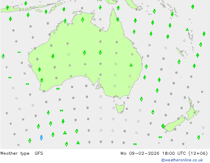Select the "(12+06)" forecast run text
The height and width of the screenshot is (163, 210).
198,153
